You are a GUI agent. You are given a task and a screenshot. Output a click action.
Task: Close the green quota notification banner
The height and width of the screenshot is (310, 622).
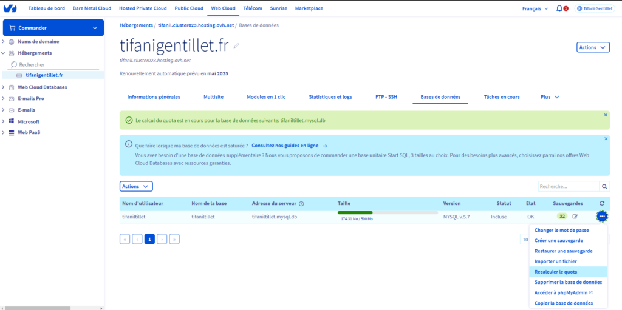(605, 115)
